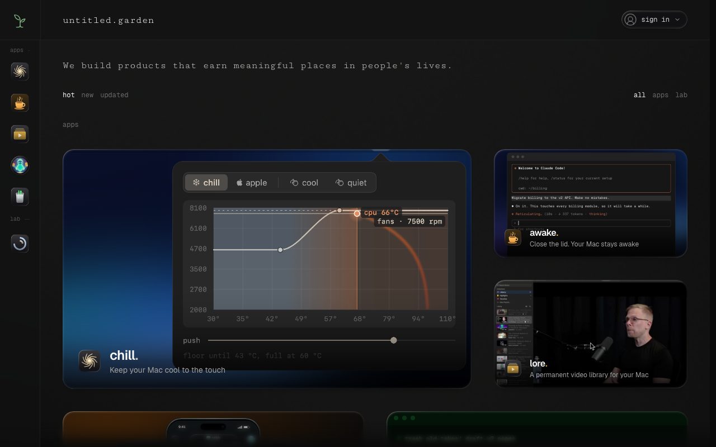Open the awake coffee cup sidebar icon

tap(20, 102)
